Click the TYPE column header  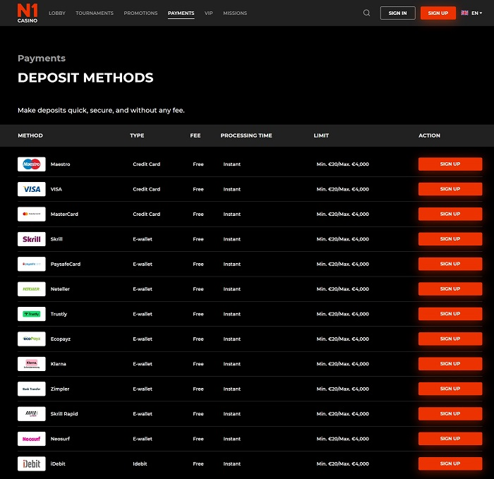(x=137, y=135)
